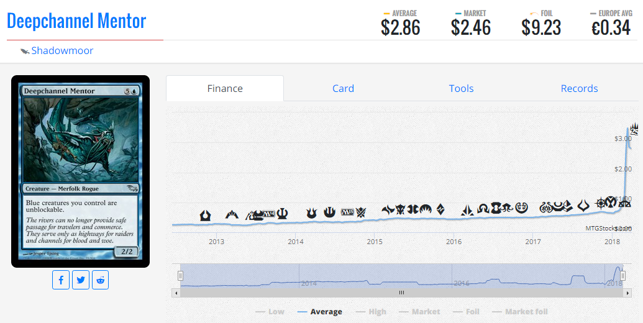The height and width of the screenshot is (323, 643).
Task: Toggle the Average price series
Action: point(319,312)
